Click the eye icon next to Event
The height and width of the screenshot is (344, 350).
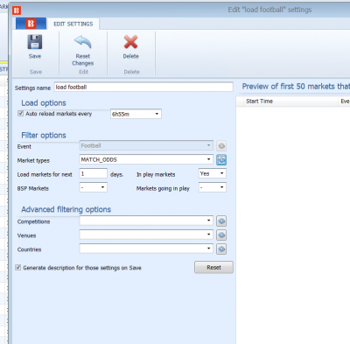[x=221, y=145]
